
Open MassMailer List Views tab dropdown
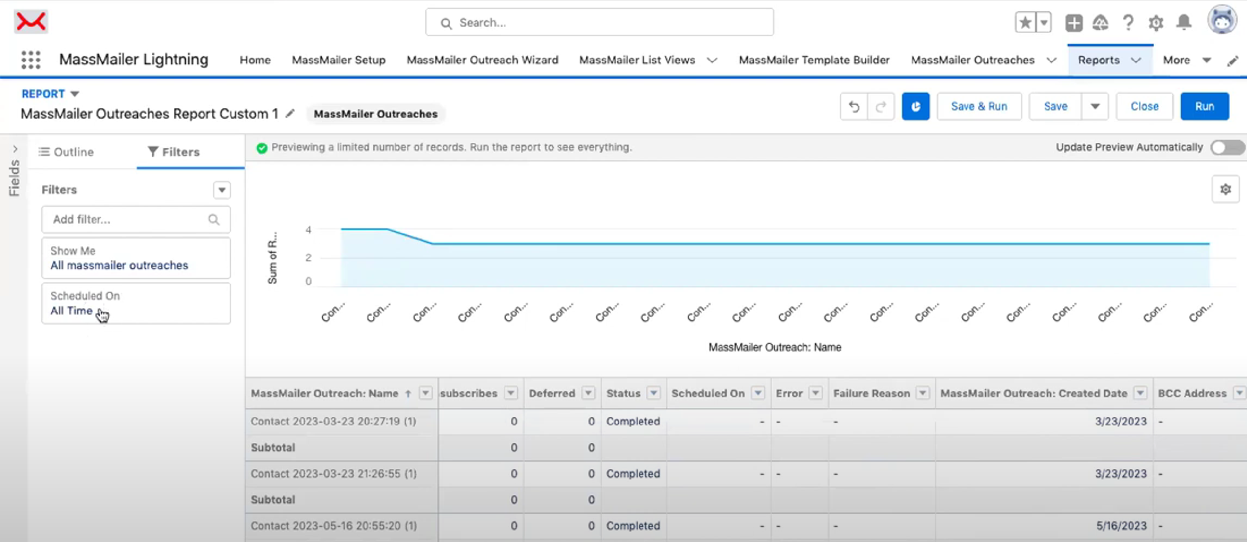point(712,60)
